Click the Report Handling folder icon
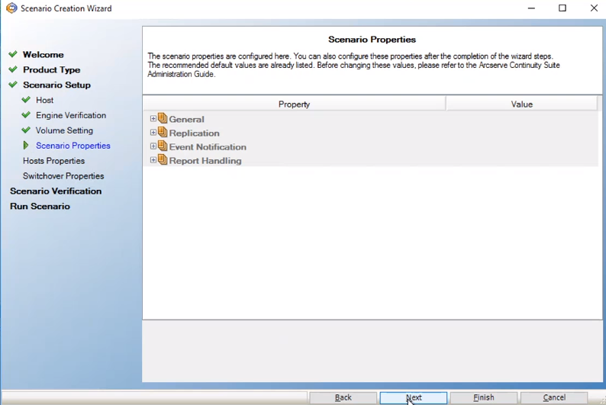Screen dimensions: 606x405 point(163,160)
